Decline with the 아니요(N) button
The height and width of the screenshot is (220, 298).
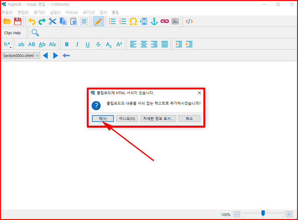pos(127,119)
